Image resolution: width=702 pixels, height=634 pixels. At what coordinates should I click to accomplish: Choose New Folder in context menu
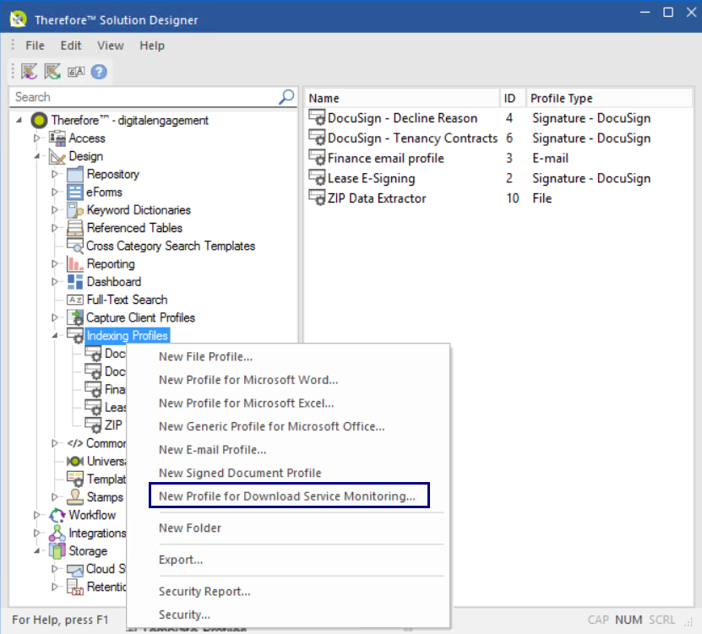coord(288,528)
